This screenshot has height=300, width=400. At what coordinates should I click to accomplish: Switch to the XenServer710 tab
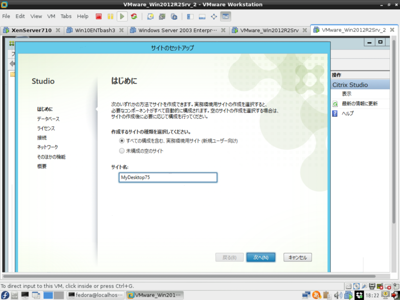[x=31, y=30]
